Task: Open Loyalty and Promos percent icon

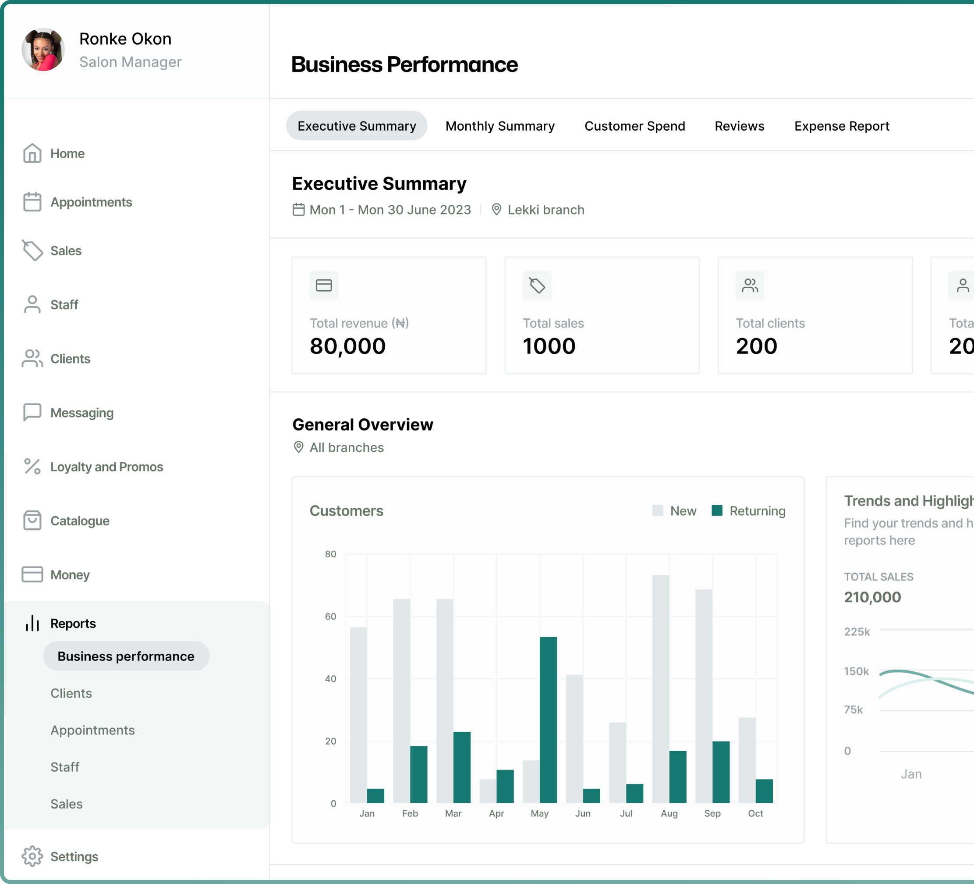Action: 32,467
